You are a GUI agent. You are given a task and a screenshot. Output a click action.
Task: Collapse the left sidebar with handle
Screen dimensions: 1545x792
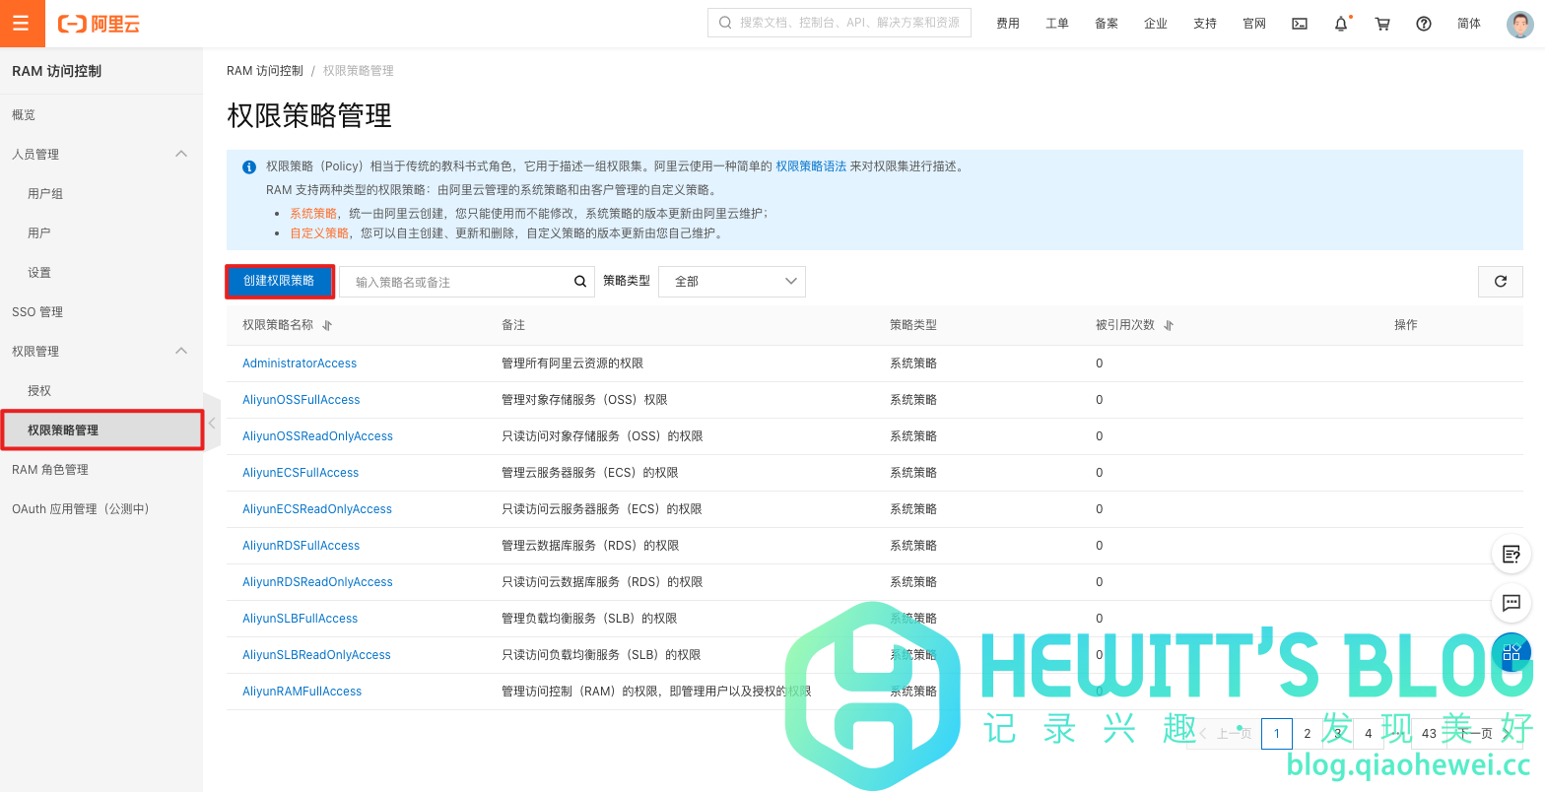coord(212,424)
